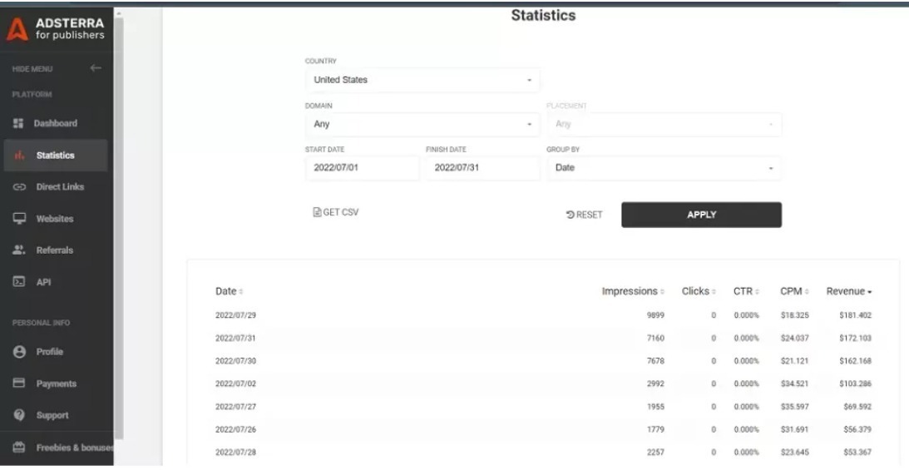Sort table by CTR column

pyautogui.click(x=746, y=291)
